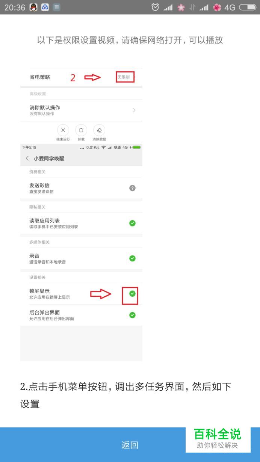Open the 省电策略 row
This screenshot has width=260, height=462.
[x=81, y=77]
